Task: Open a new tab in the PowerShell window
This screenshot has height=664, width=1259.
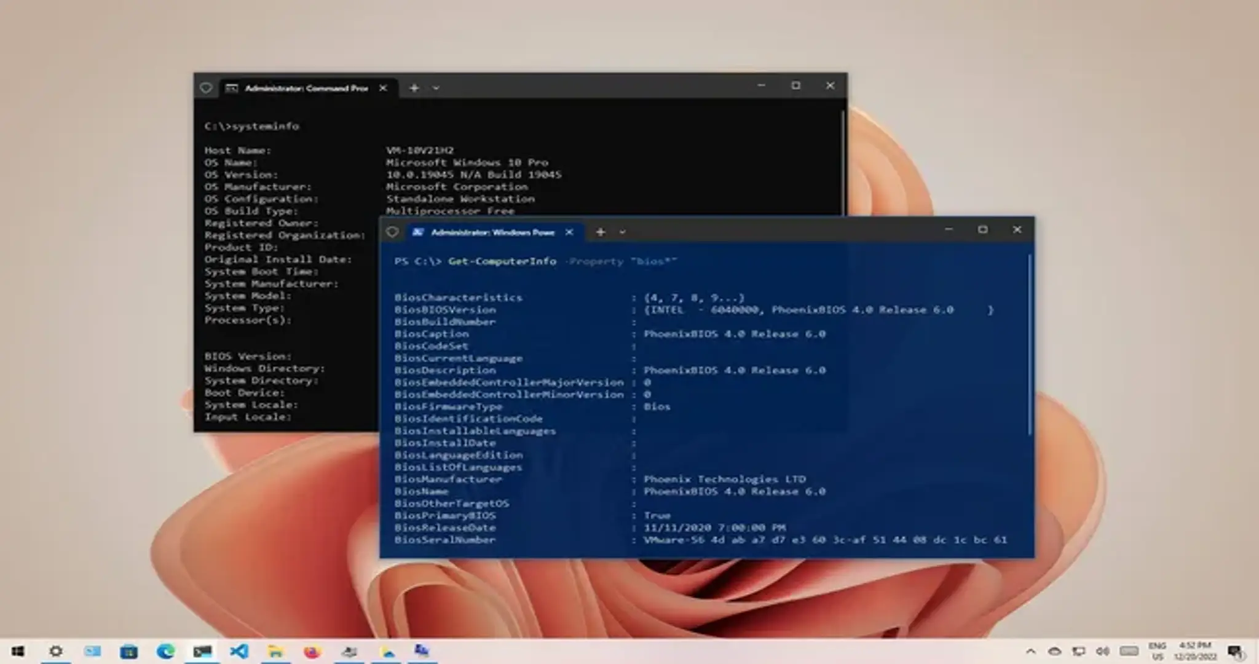Action: [x=600, y=232]
